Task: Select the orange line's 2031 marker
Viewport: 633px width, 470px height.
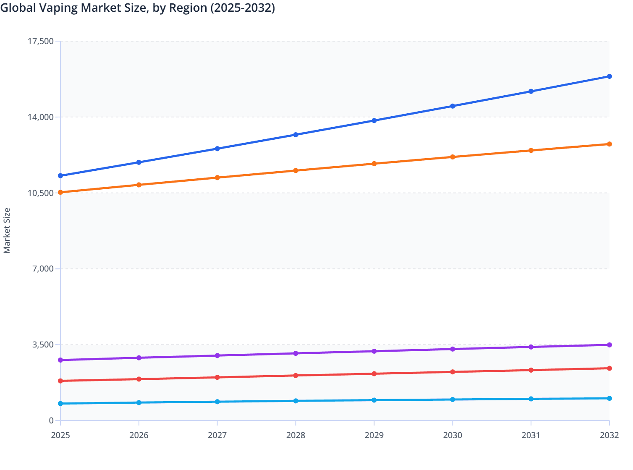Action: click(531, 149)
